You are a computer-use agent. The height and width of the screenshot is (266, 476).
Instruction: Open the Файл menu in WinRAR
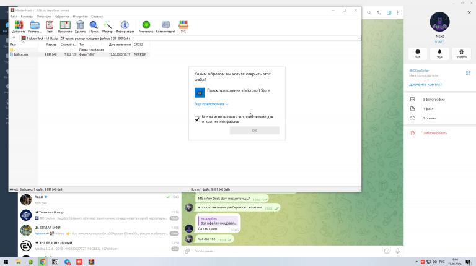coord(14,17)
